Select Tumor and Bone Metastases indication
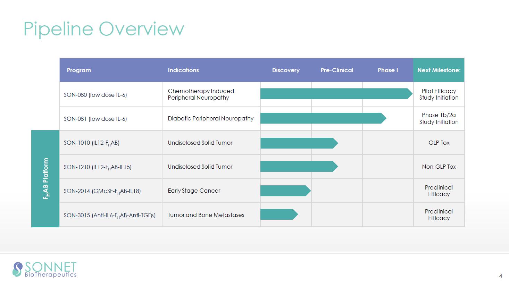Viewport: 509px width, 286px height. click(x=206, y=215)
